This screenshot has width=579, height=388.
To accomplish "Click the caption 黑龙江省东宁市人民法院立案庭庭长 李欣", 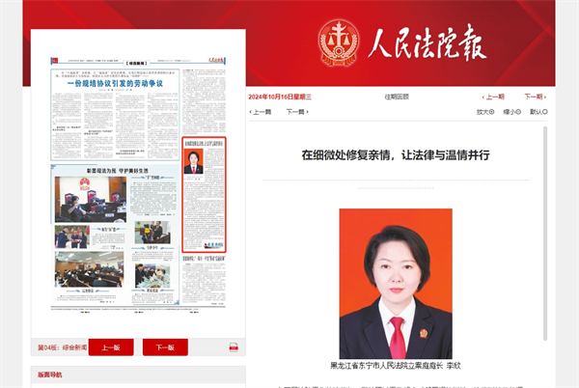I will pos(396,366).
